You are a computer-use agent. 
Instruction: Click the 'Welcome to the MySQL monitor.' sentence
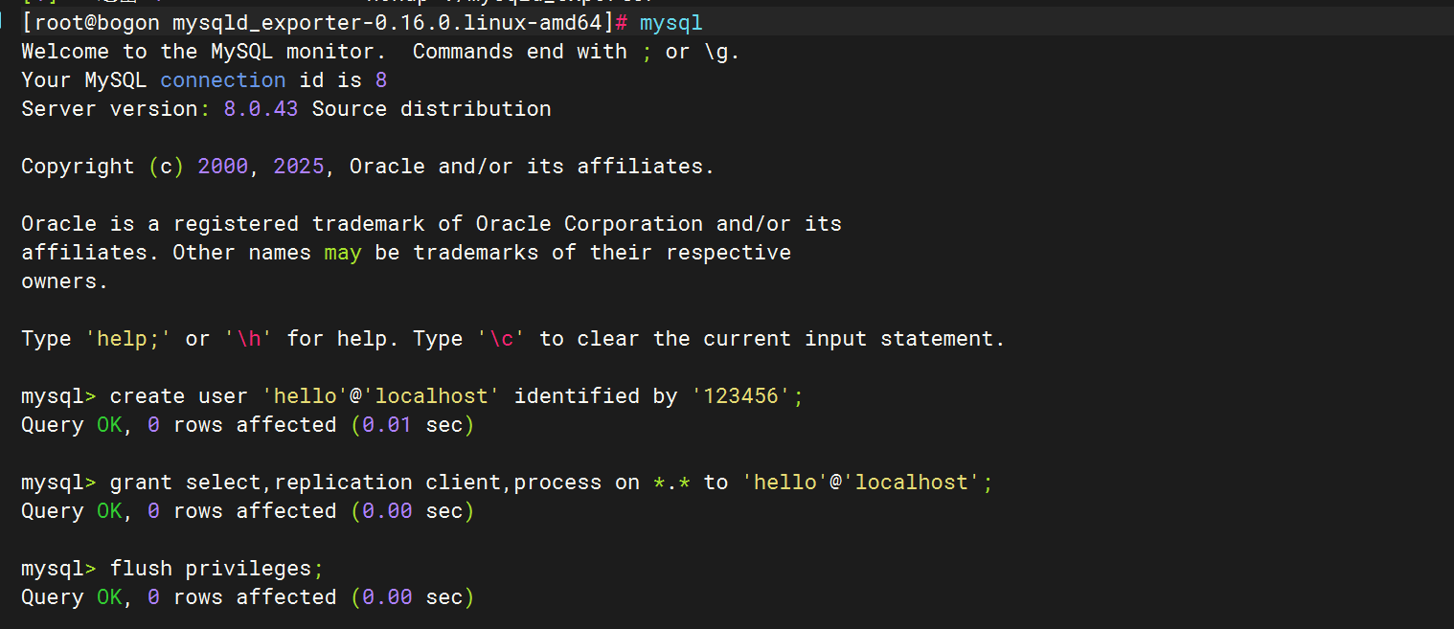pyautogui.click(x=204, y=52)
